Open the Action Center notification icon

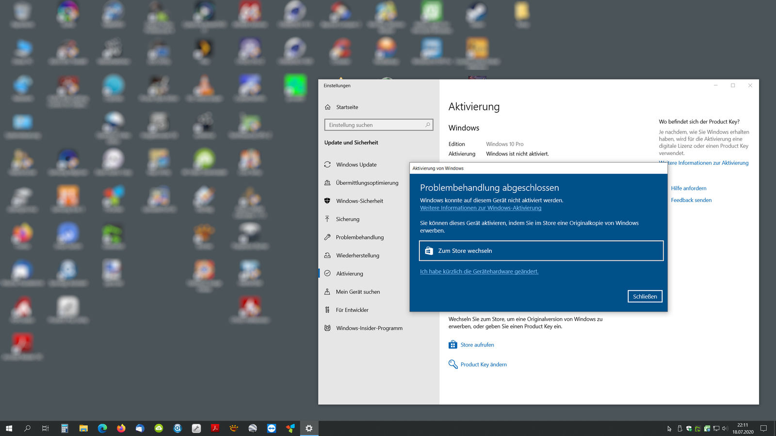tap(763, 428)
